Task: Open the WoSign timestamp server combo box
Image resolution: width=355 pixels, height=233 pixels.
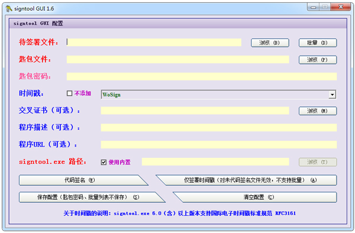Action: [218, 95]
